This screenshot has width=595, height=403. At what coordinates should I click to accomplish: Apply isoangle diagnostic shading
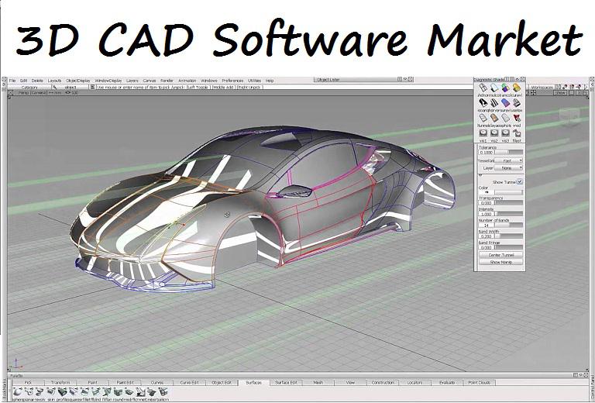(483, 103)
